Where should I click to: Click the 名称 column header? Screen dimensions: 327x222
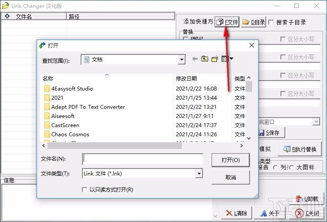(x=106, y=79)
